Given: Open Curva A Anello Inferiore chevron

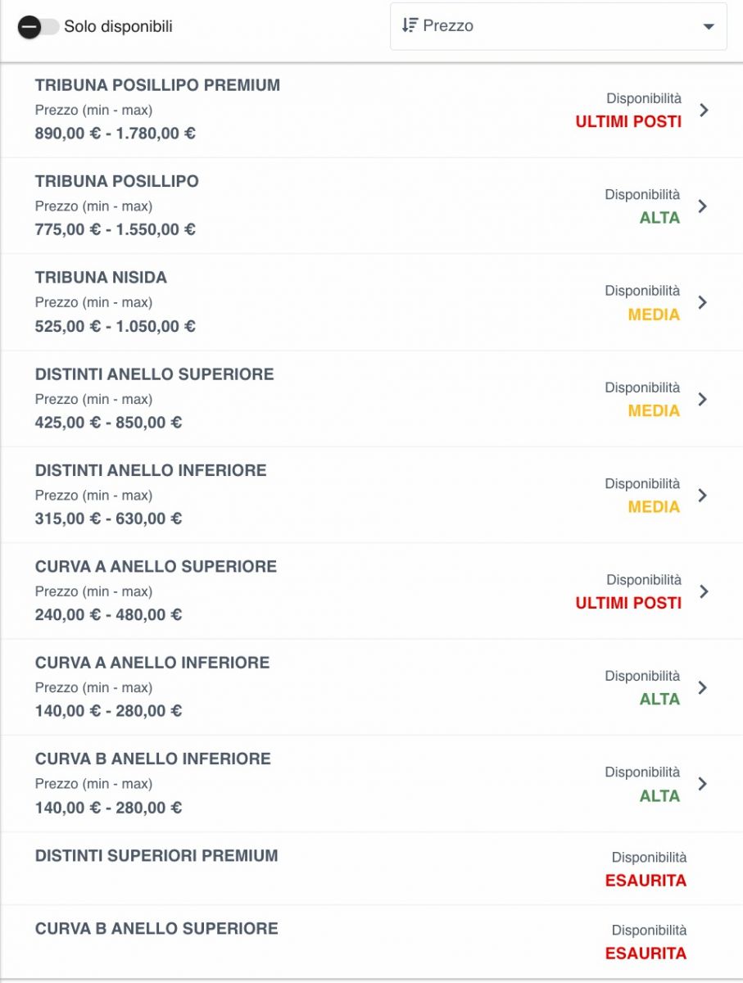Looking at the screenshot, I should point(702,687).
